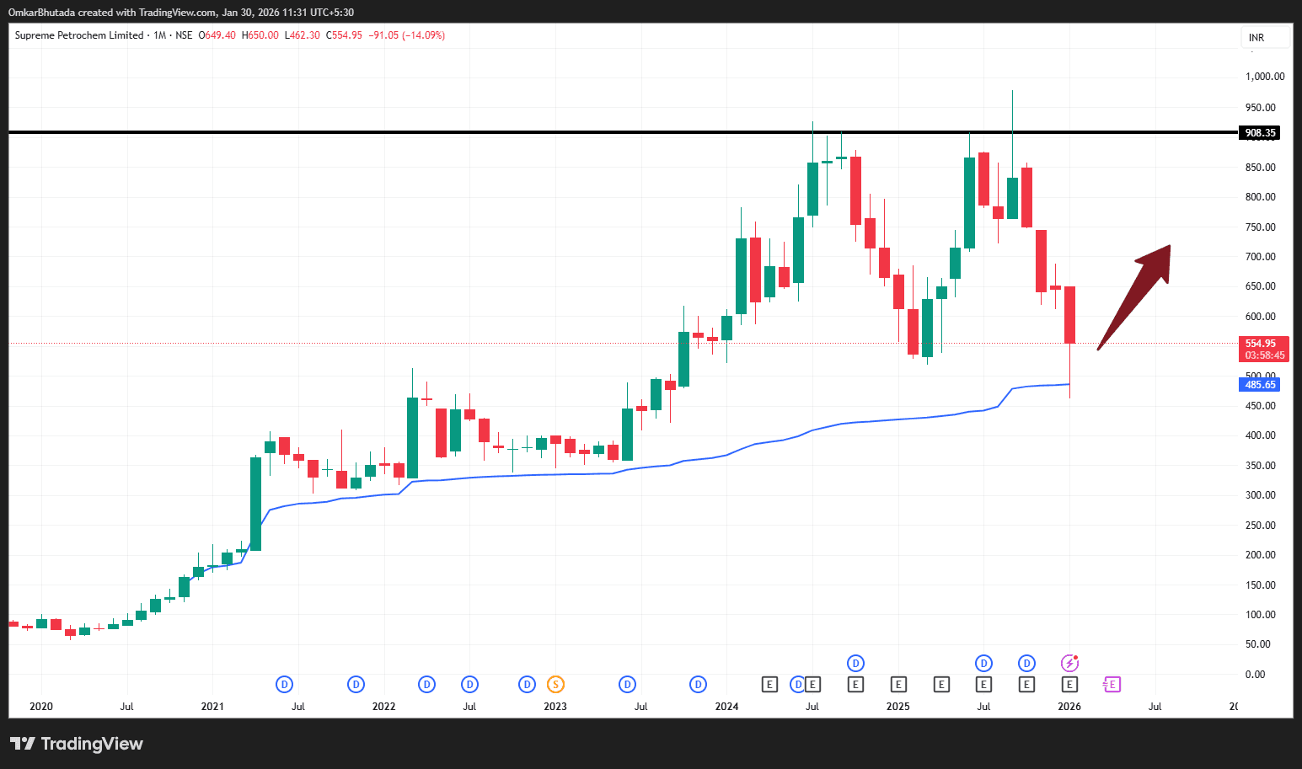This screenshot has height=769, width=1302.
Task: Click the purple lightning bolt marker
Action: click(1069, 663)
